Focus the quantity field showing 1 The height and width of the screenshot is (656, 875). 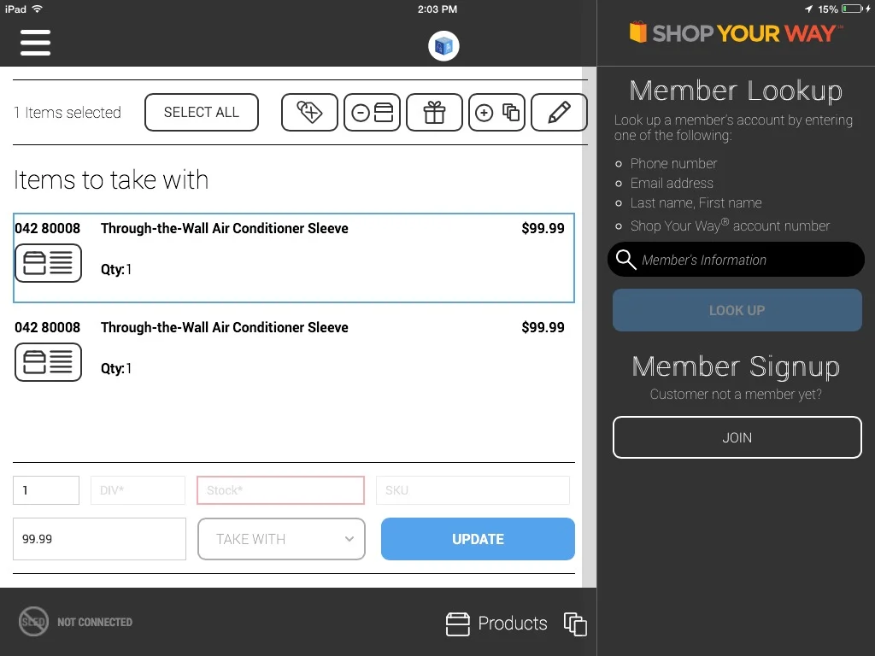click(46, 490)
